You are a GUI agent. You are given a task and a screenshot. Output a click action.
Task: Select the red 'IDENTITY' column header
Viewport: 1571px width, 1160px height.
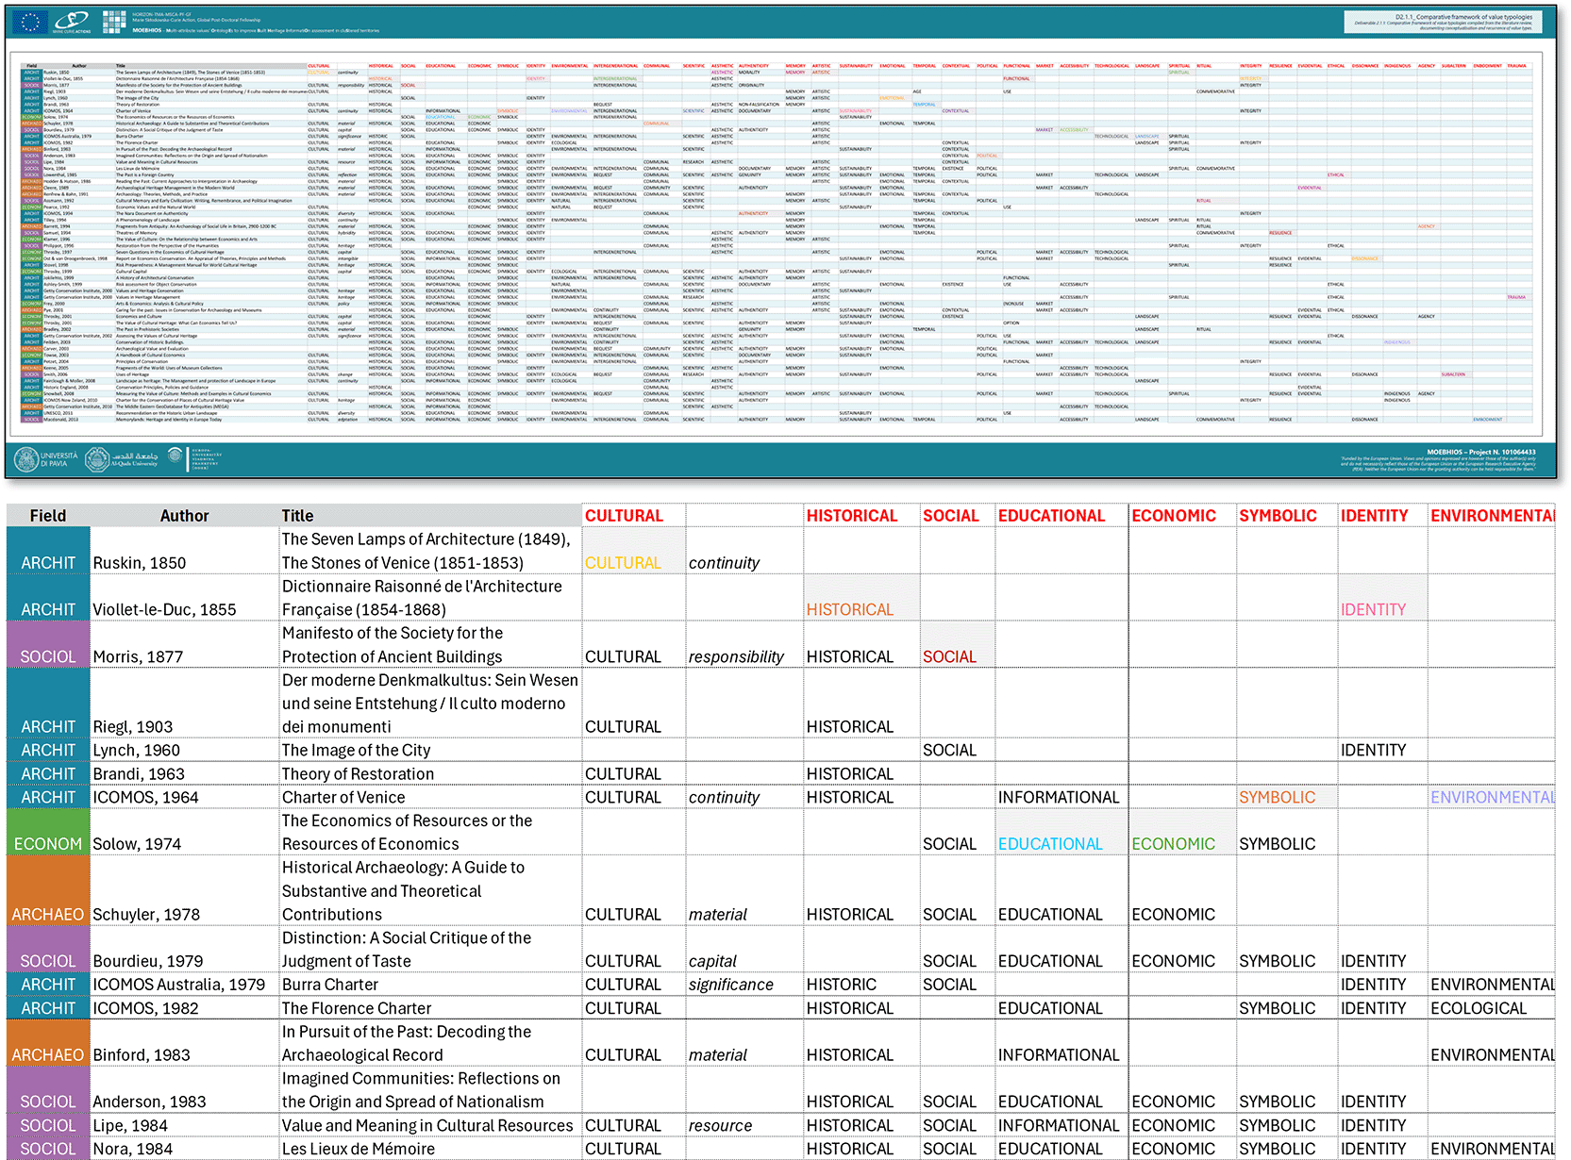pyautogui.click(x=1374, y=516)
